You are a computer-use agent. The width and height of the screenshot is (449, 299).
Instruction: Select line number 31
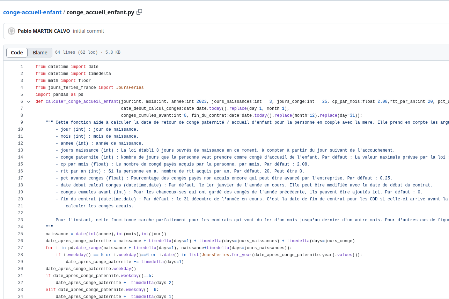pyautogui.click(x=20, y=276)
